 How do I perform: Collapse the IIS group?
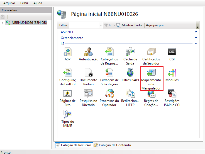click(196, 44)
